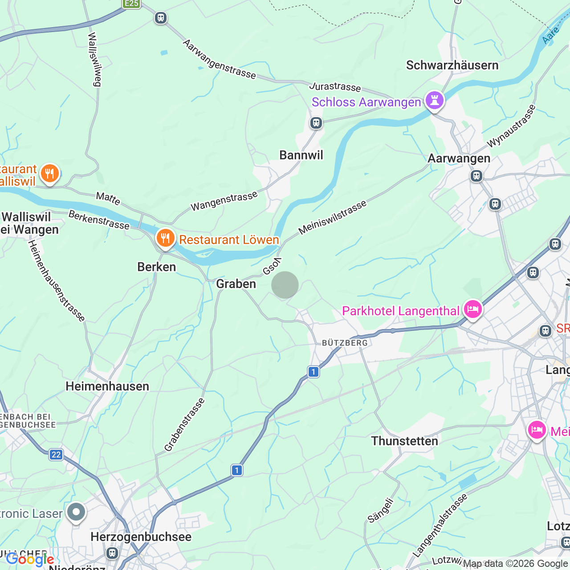
Task: Click the Schloss Aarwangen label text
Action: click(366, 102)
